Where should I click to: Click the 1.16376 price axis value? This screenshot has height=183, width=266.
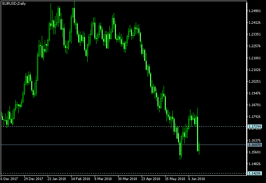pos(255,140)
